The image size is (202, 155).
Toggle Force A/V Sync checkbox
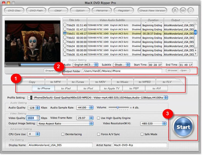click(x=98, y=134)
